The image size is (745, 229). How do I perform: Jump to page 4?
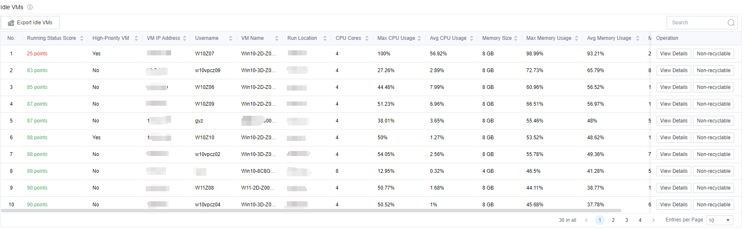coord(640,220)
